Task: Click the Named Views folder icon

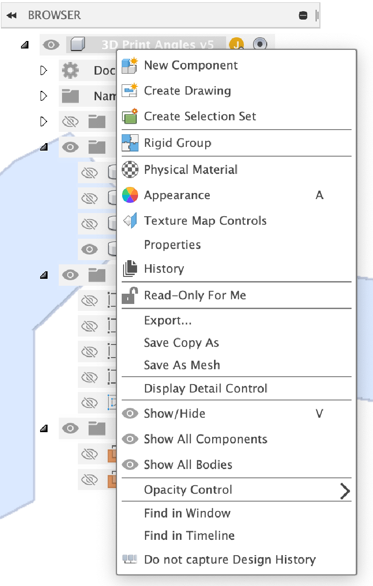Action: tap(70, 96)
